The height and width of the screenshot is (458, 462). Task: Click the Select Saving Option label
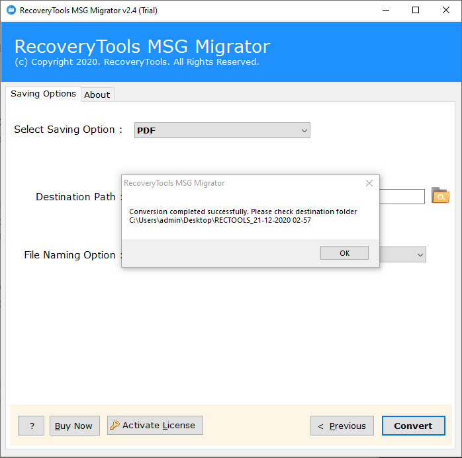(68, 130)
